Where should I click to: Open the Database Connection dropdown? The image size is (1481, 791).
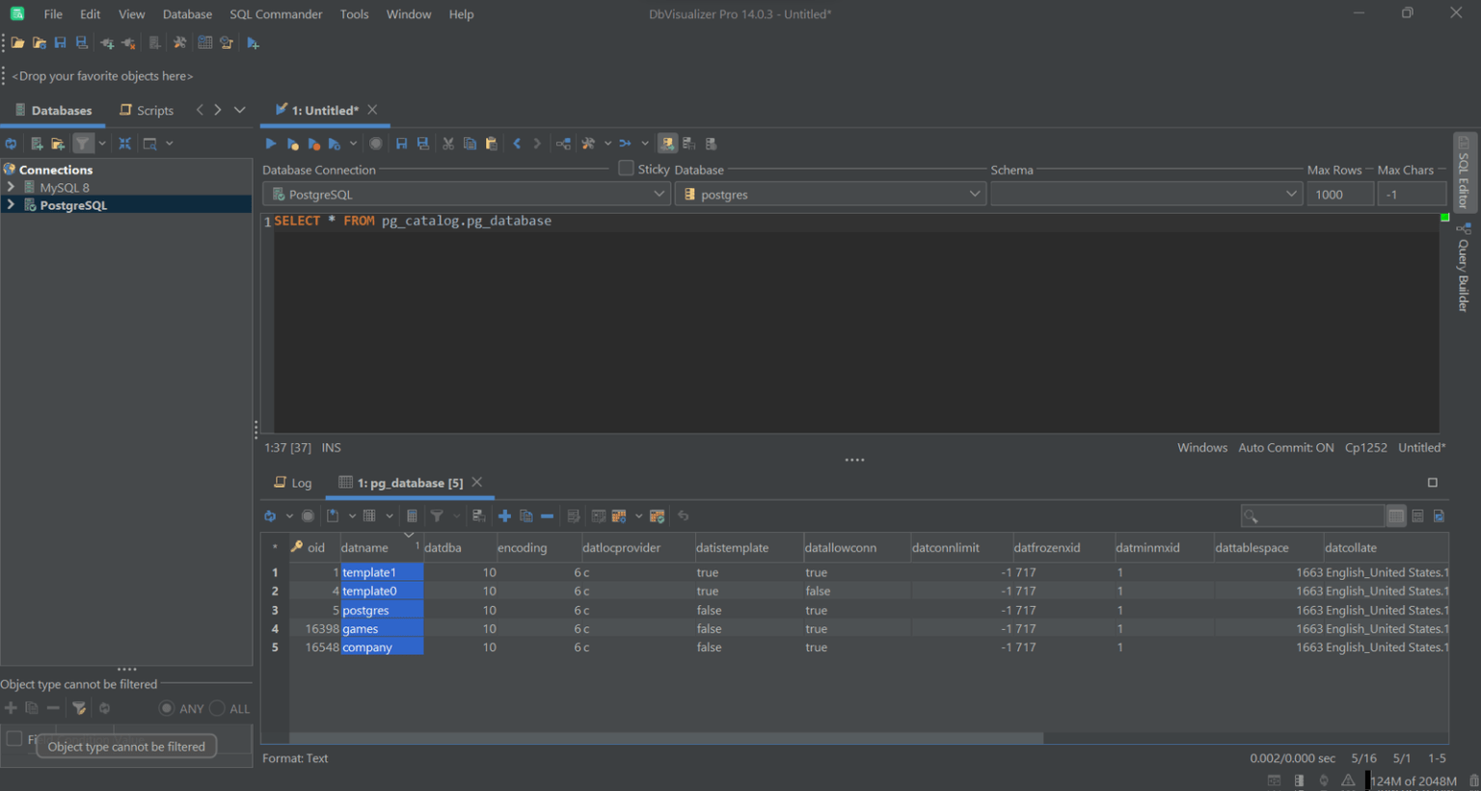tap(660, 193)
